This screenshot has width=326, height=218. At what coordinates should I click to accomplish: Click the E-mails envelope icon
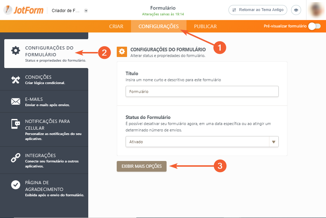coord(16,102)
